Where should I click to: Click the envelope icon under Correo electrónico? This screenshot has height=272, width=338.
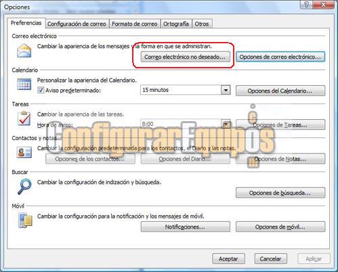[x=24, y=51]
